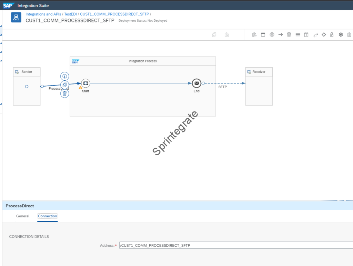The image size is (353, 266).
Task: Open the Process palette icon
Action: click(x=263, y=35)
